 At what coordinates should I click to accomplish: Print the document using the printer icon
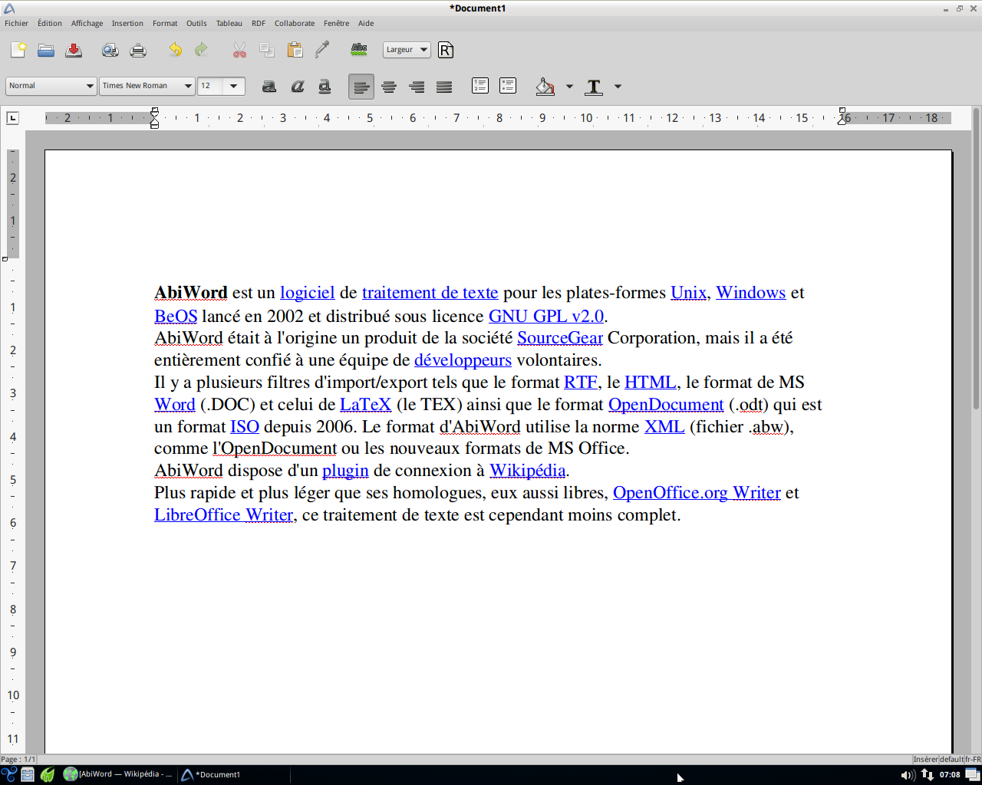click(x=138, y=50)
